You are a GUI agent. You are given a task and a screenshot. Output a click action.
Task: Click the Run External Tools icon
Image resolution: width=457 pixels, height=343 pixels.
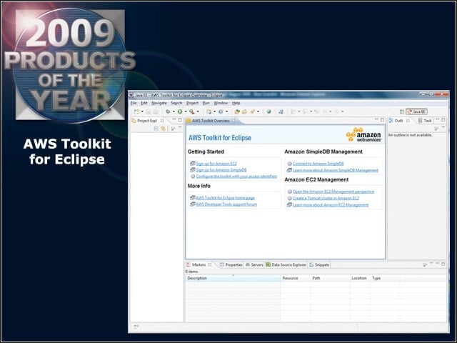[192, 111]
